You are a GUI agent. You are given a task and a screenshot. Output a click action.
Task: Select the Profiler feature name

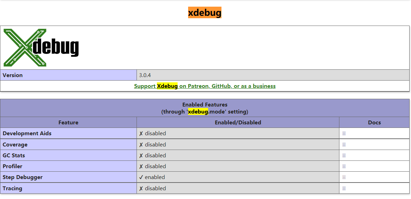12,166
